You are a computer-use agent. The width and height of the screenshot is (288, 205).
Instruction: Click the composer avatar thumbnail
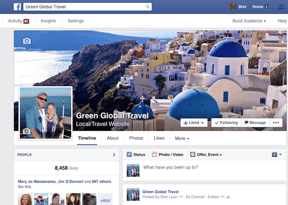coord(133,170)
